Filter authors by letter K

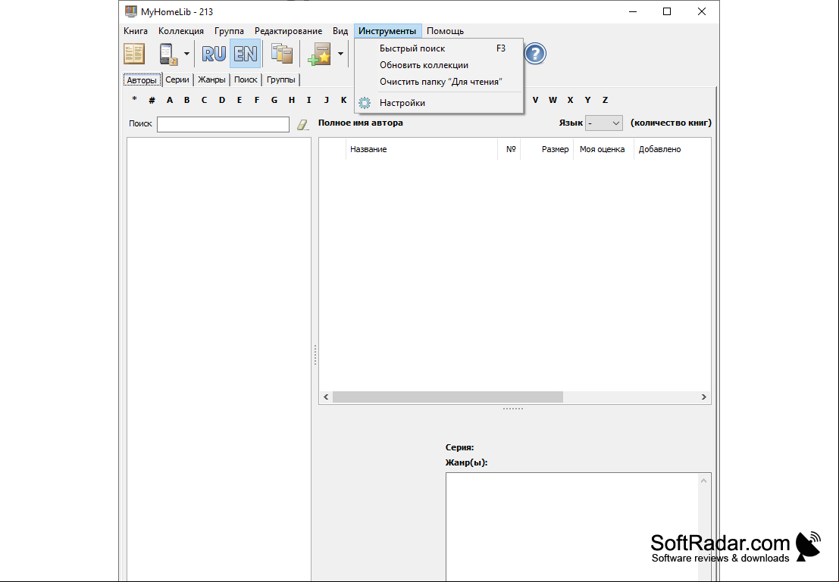[x=343, y=100]
